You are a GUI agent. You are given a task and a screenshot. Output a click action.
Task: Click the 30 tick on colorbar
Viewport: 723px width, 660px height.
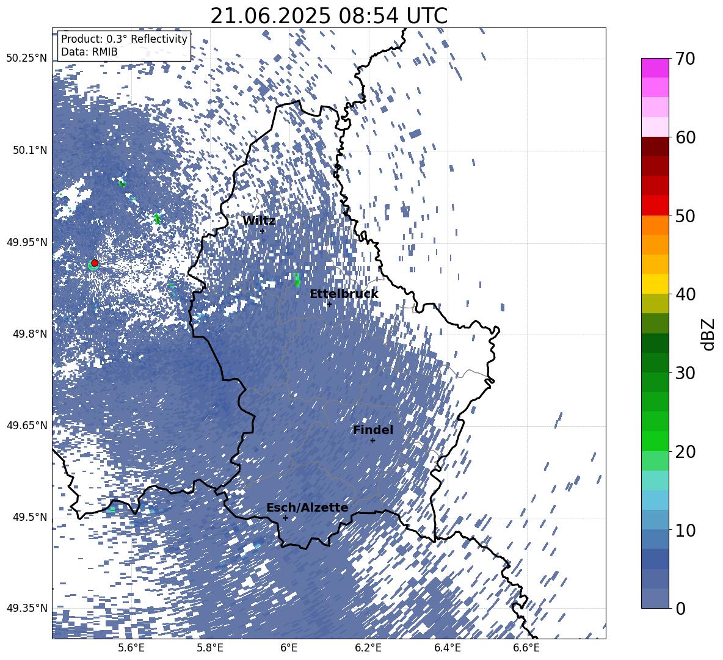[685, 373]
